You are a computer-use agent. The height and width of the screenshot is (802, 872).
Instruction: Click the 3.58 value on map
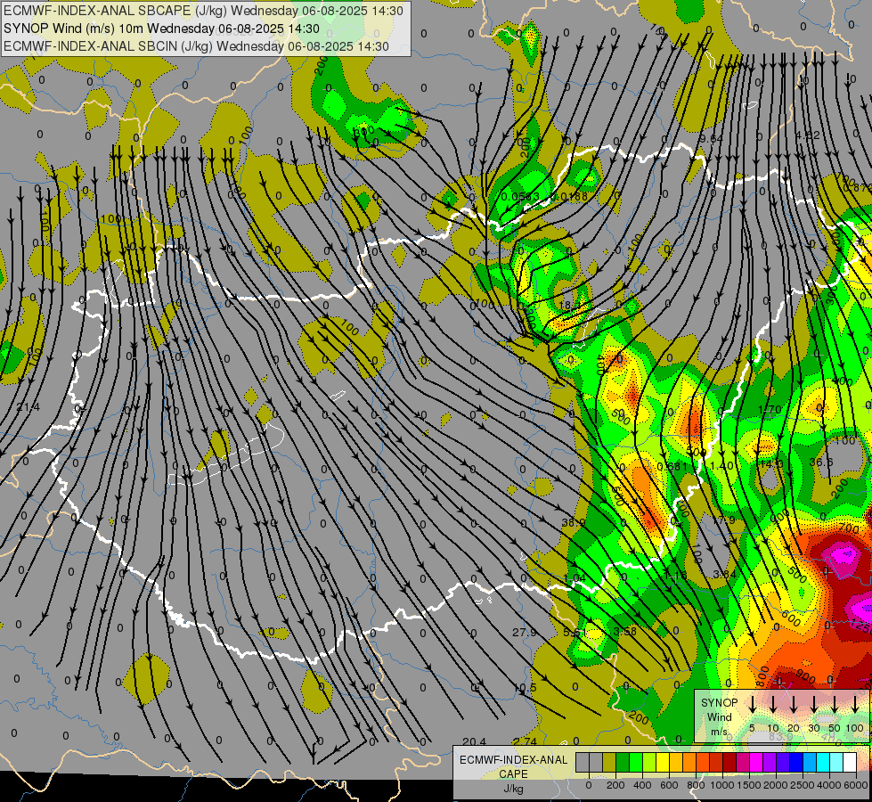coord(624,631)
